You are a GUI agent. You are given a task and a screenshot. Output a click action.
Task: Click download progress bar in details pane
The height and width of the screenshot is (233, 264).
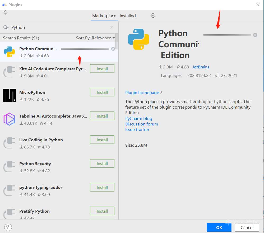point(227,35)
